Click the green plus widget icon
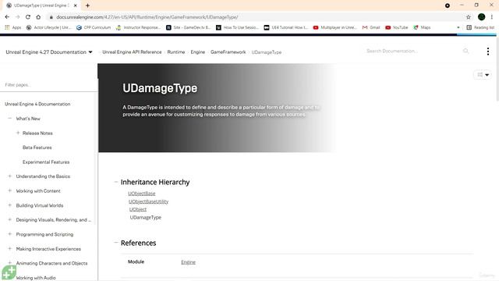499x281 pixels. [9, 272]
